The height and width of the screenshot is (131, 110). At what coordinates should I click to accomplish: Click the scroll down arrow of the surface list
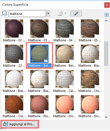[106, 117]
